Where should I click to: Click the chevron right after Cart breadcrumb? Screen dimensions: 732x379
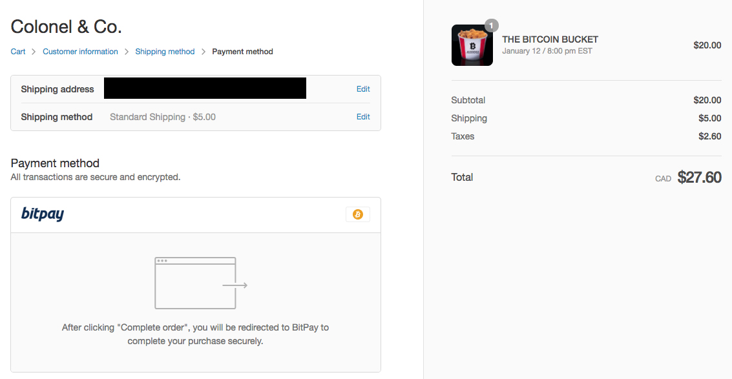pos(34,52)
